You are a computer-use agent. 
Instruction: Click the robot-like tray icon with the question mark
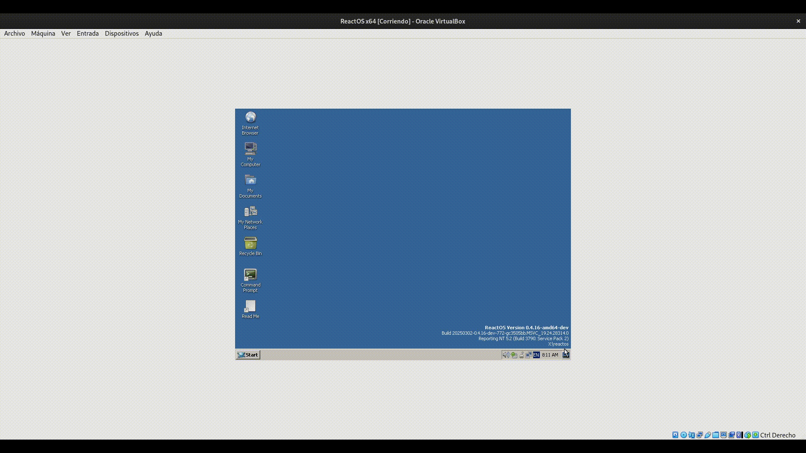[x=521, y=355]
